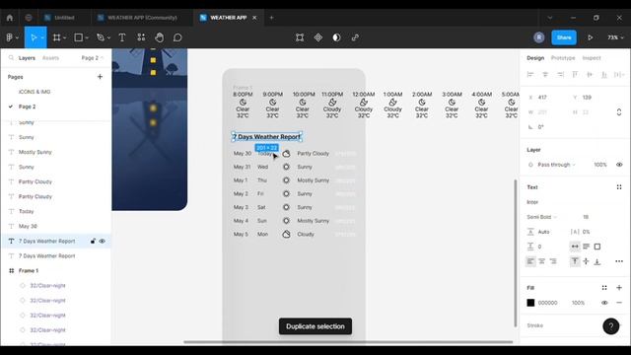Screen dimensions: 631x355
Task: Toggle lock on selected 7 Days Weather Report layer
Action: 93,241
